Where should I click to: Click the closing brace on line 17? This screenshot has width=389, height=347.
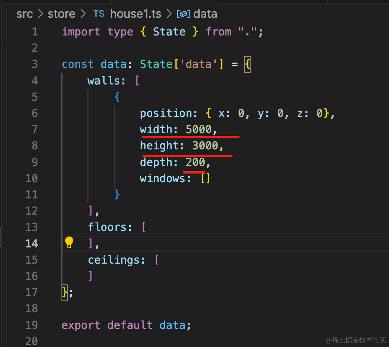64,292
